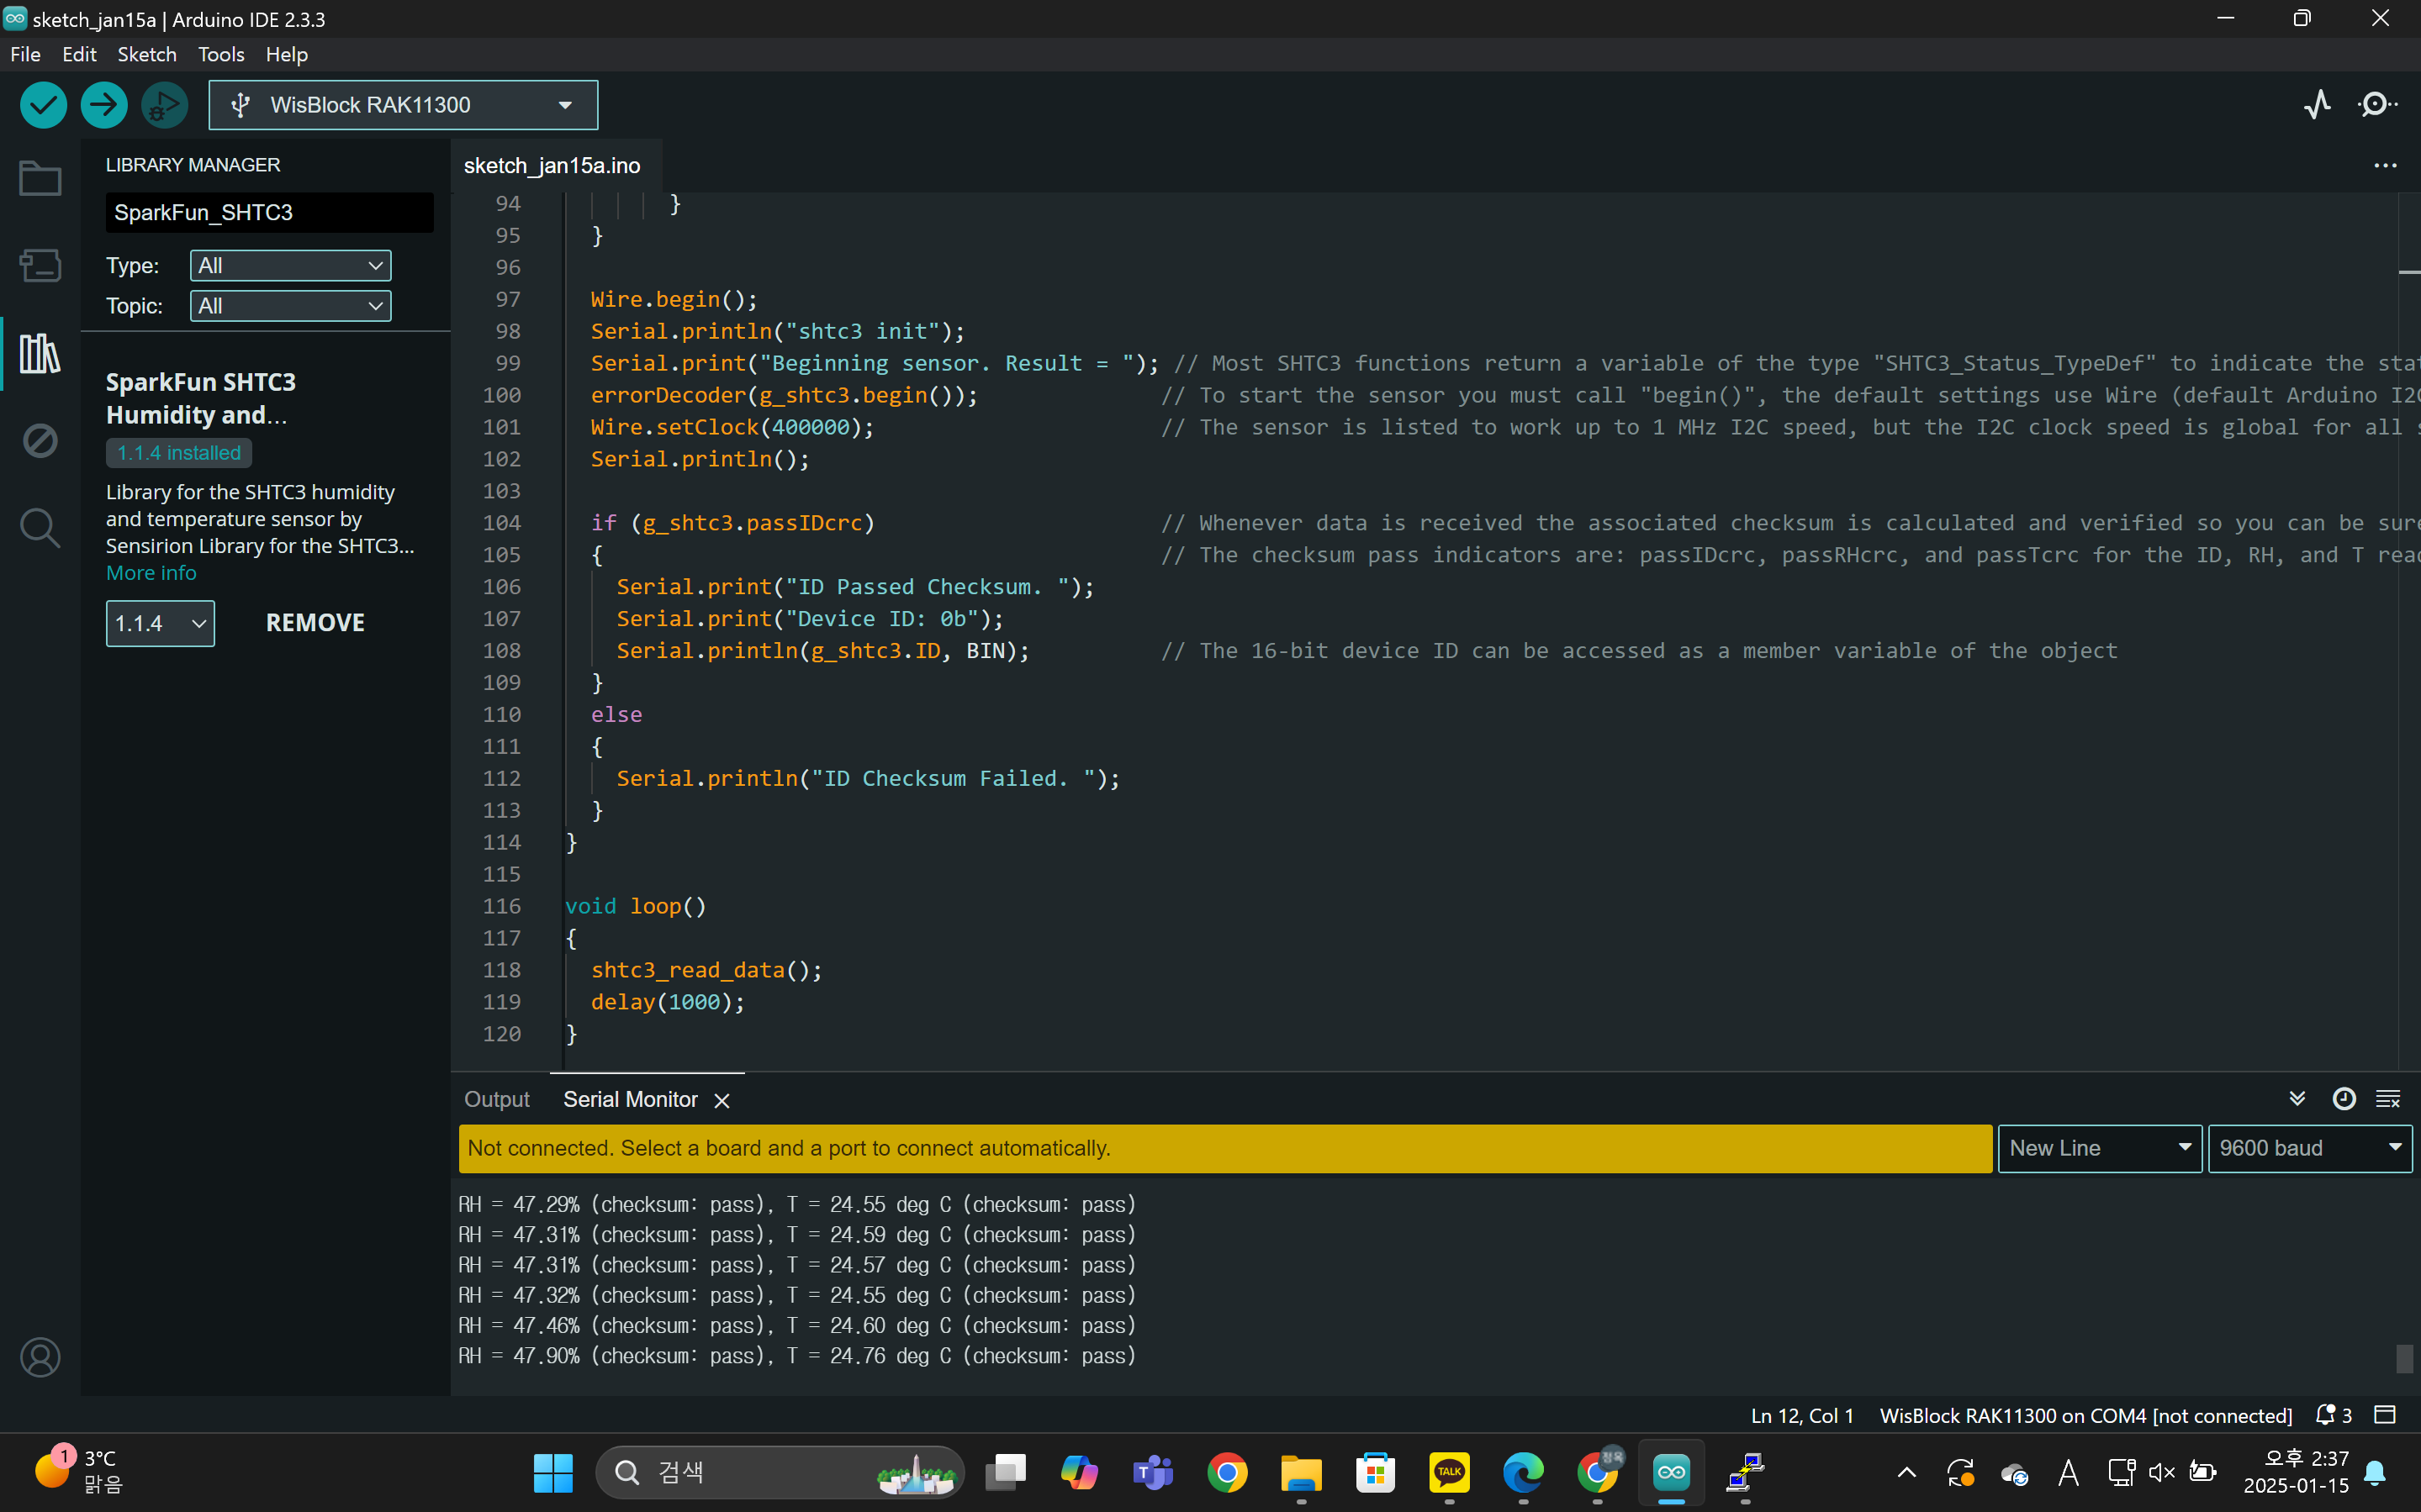Image resolution: width=2421 pixels, height=1512 pixels.
Task: Click line number 116 in the gutter
Action: coord(501,906)
